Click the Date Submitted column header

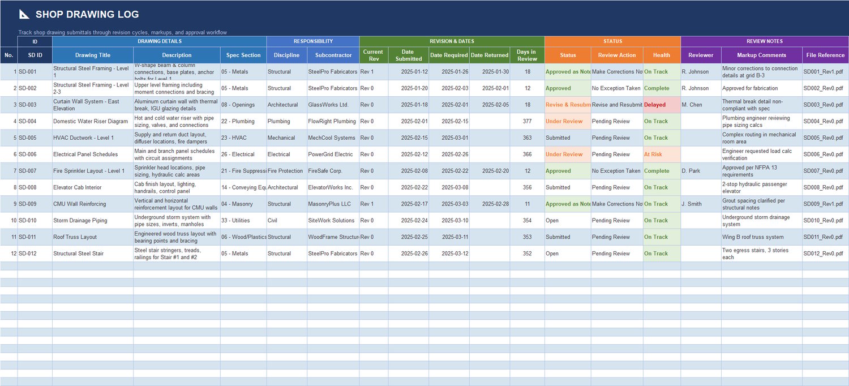(408, 55)
